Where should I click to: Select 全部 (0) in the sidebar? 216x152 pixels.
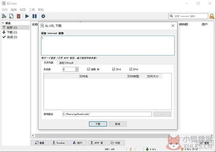click(x=15, y=28)
